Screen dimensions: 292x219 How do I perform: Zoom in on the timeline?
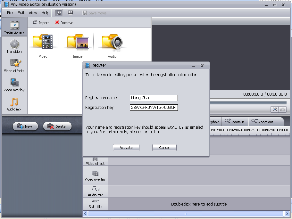tap(234, 122)
